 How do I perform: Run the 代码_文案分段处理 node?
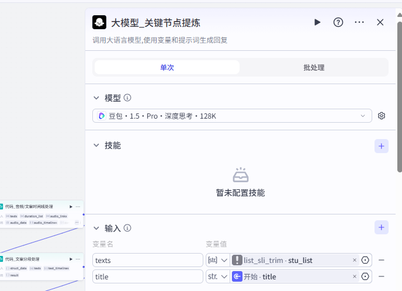71,259
